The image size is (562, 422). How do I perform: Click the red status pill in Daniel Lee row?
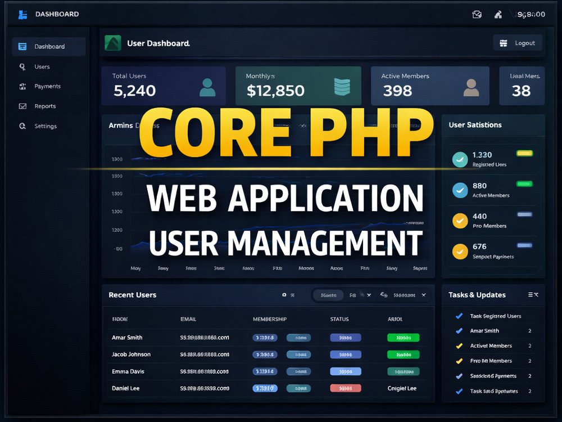coord(346,388)
